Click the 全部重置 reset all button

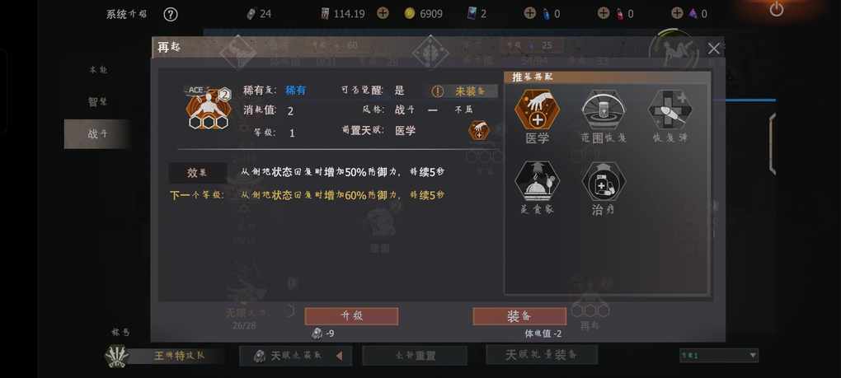coord(415,356)
